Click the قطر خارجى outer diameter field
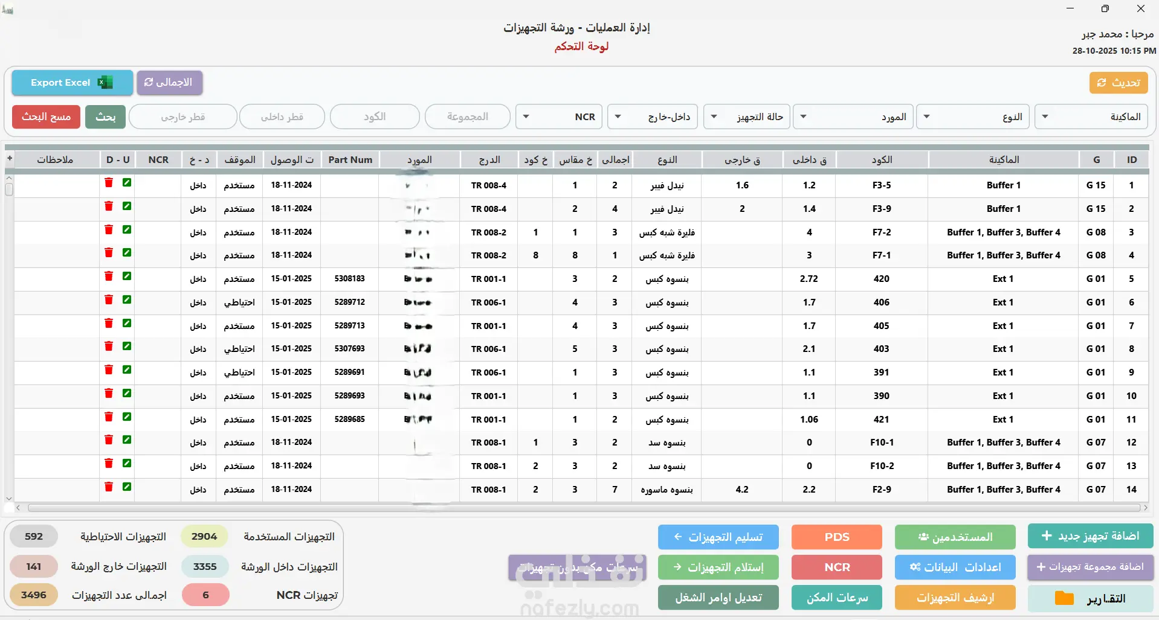This screenshot has height=620, width=1159. pos(182,117)
